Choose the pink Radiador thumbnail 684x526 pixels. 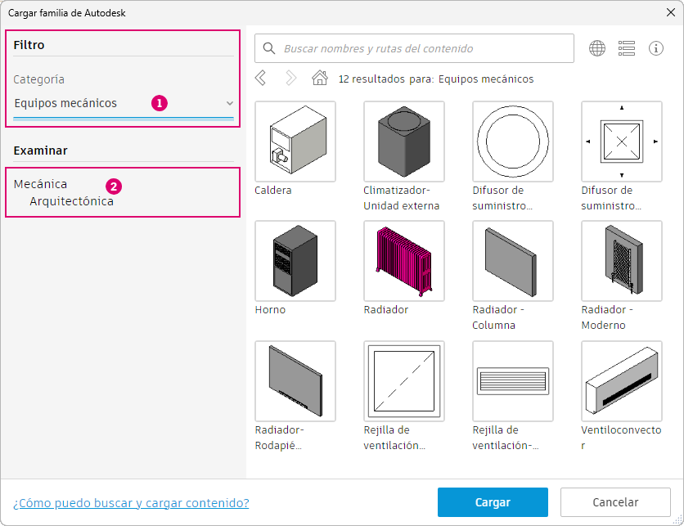404,261
